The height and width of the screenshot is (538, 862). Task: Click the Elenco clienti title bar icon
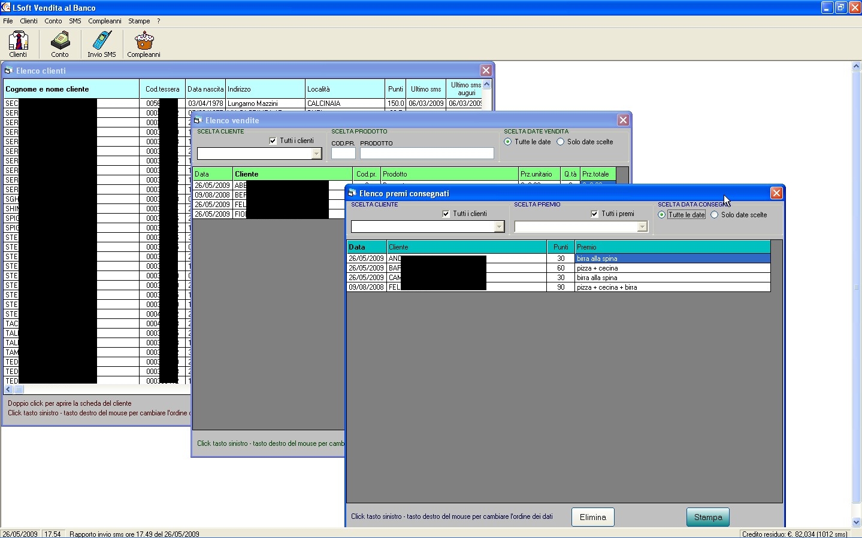point(8,71)
